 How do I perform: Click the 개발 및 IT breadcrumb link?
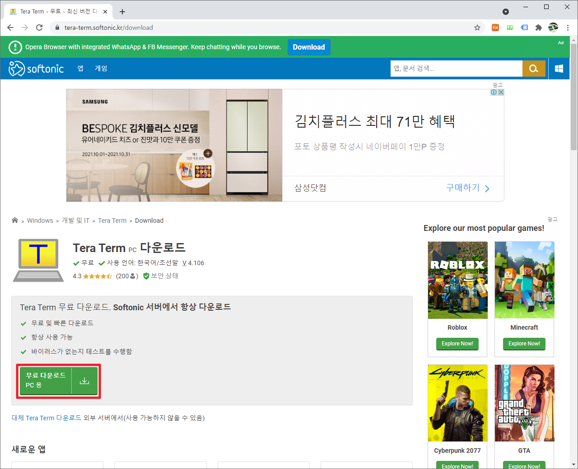(x=75, y=221)
